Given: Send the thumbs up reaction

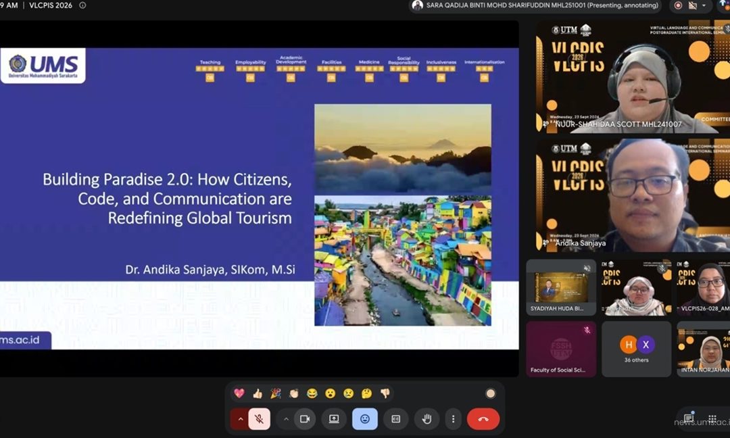Looking at the screenshot, I should click(x=258, y=393).
